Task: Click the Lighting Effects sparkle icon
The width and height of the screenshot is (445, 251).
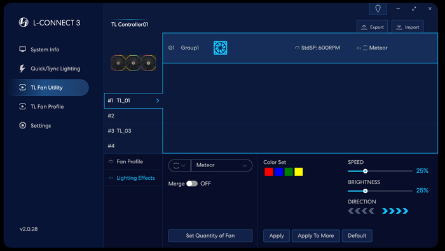Action: point(111,178)
